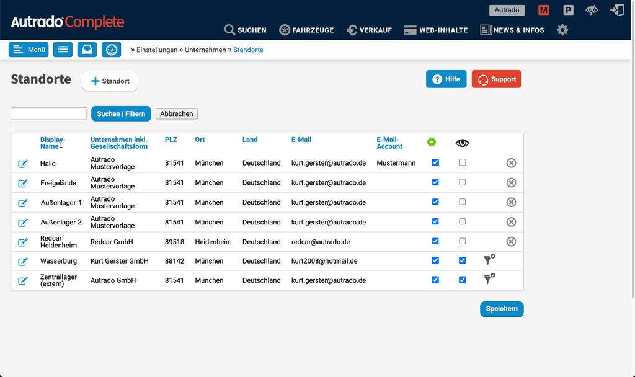
Task: Open the Hilfe help button
Action: [446, 79]
